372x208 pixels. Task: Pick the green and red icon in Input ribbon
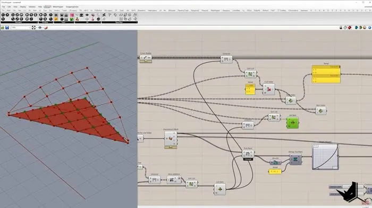click(72, 19)
